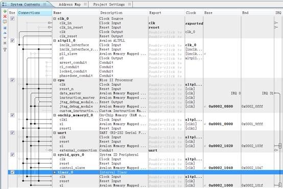This screenshot has height=189, width=283.
Task: Click the Description column header
Action: point(124,13)
